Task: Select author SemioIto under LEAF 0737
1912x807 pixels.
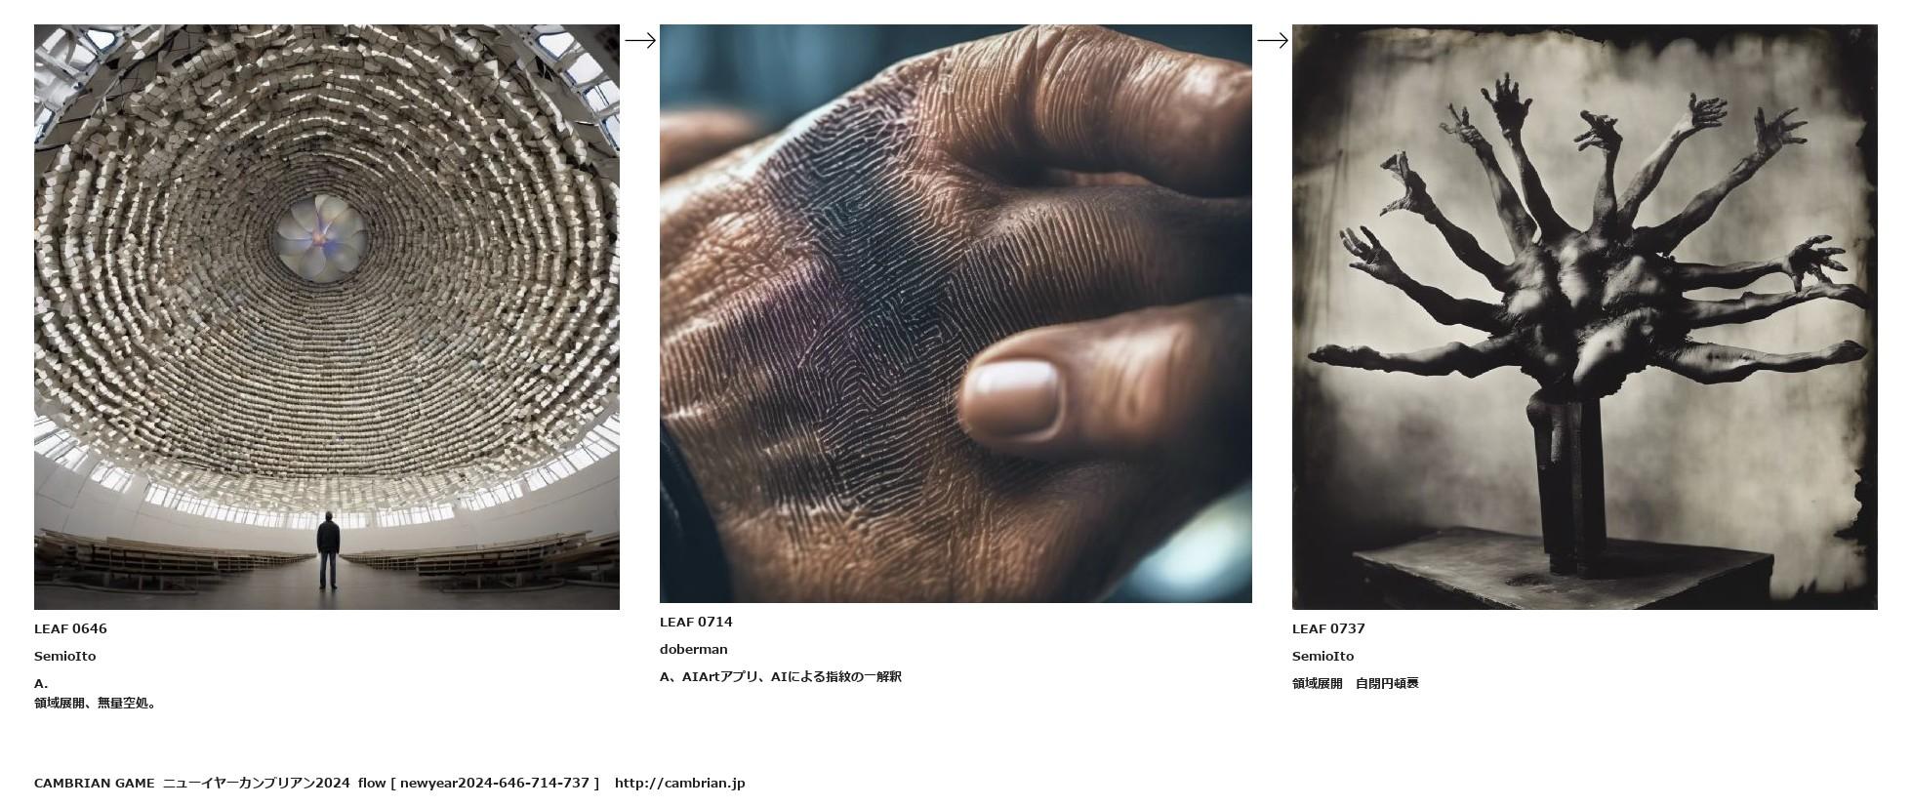Action: 1322,656
